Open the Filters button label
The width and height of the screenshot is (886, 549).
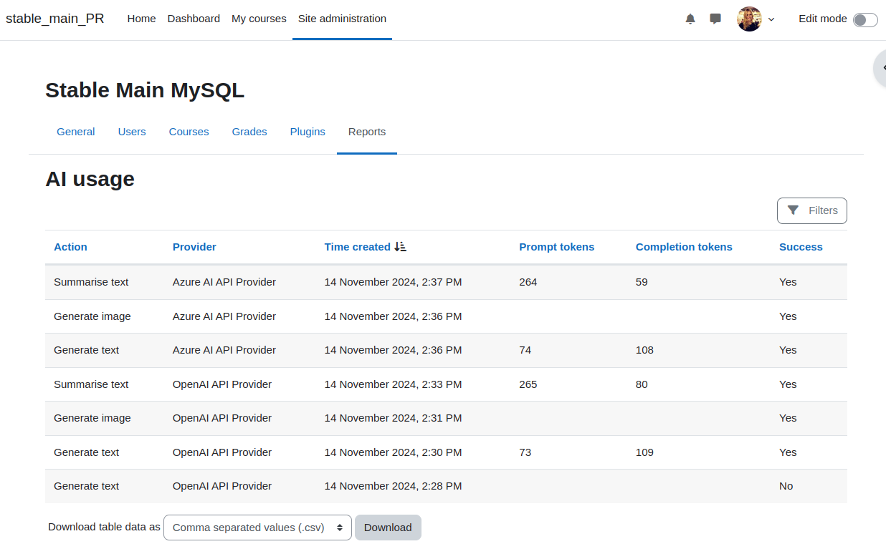[x=823, y=210]
